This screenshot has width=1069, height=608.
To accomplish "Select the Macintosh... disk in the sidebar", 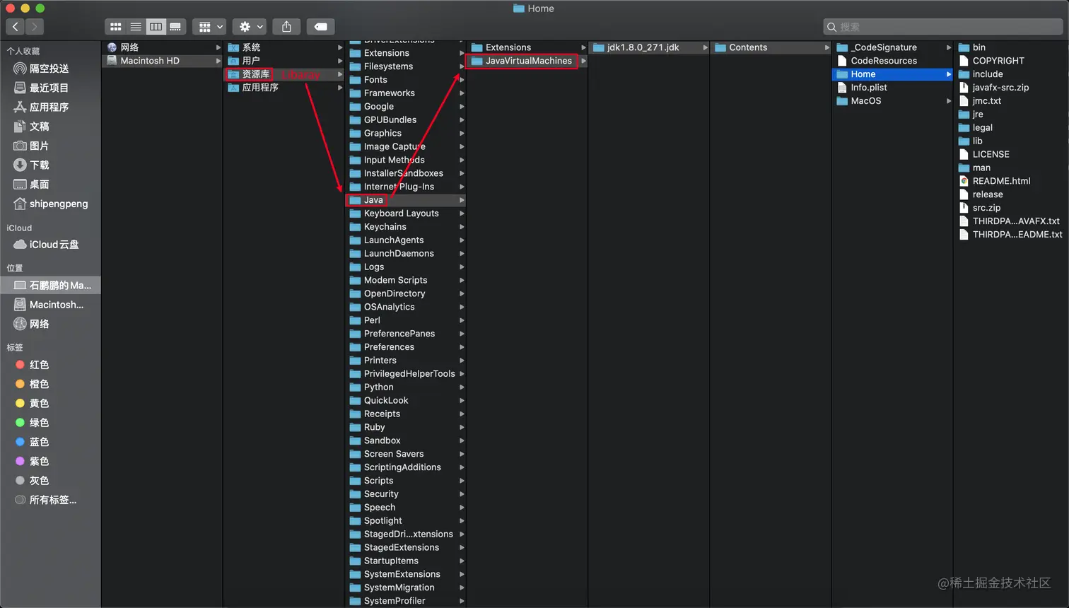I will click(x=50, y=305).
